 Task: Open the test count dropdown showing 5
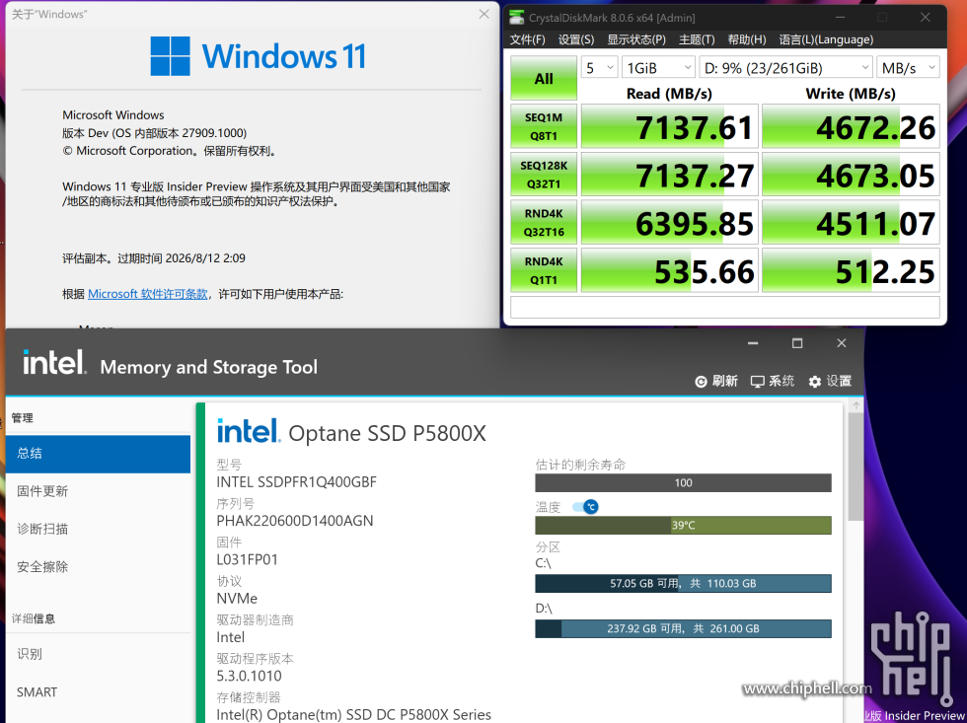pos(599,68)
